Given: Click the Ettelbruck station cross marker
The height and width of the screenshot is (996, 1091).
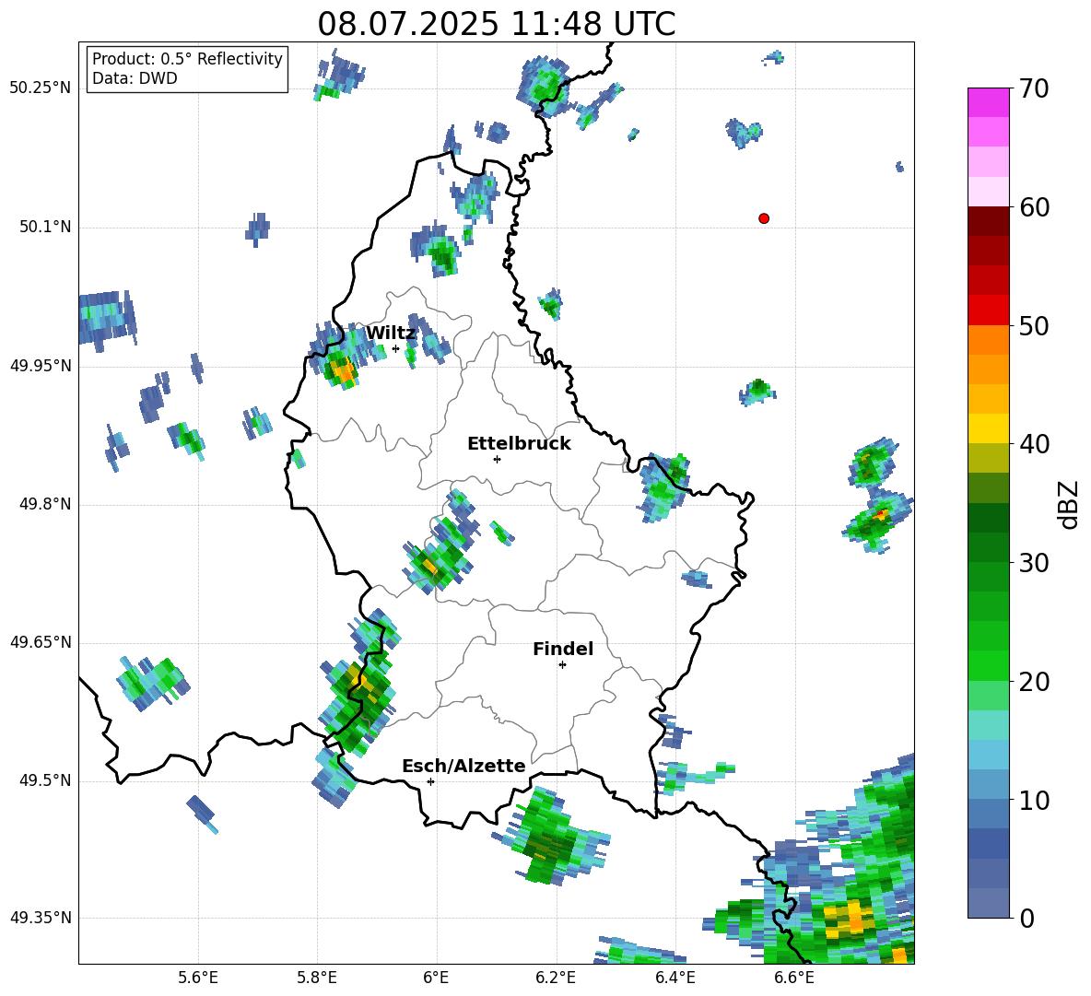Looking at the screenshot, I should click(497, 459).
